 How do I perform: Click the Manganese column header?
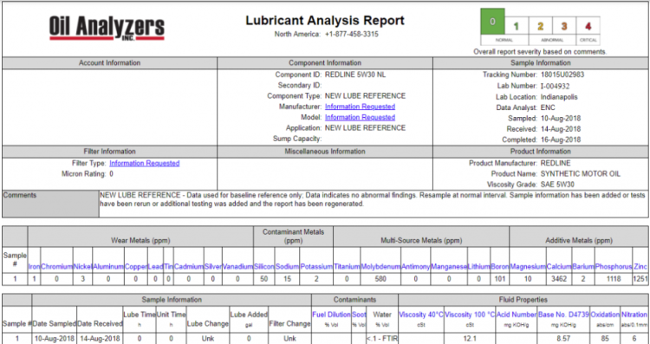449,267
